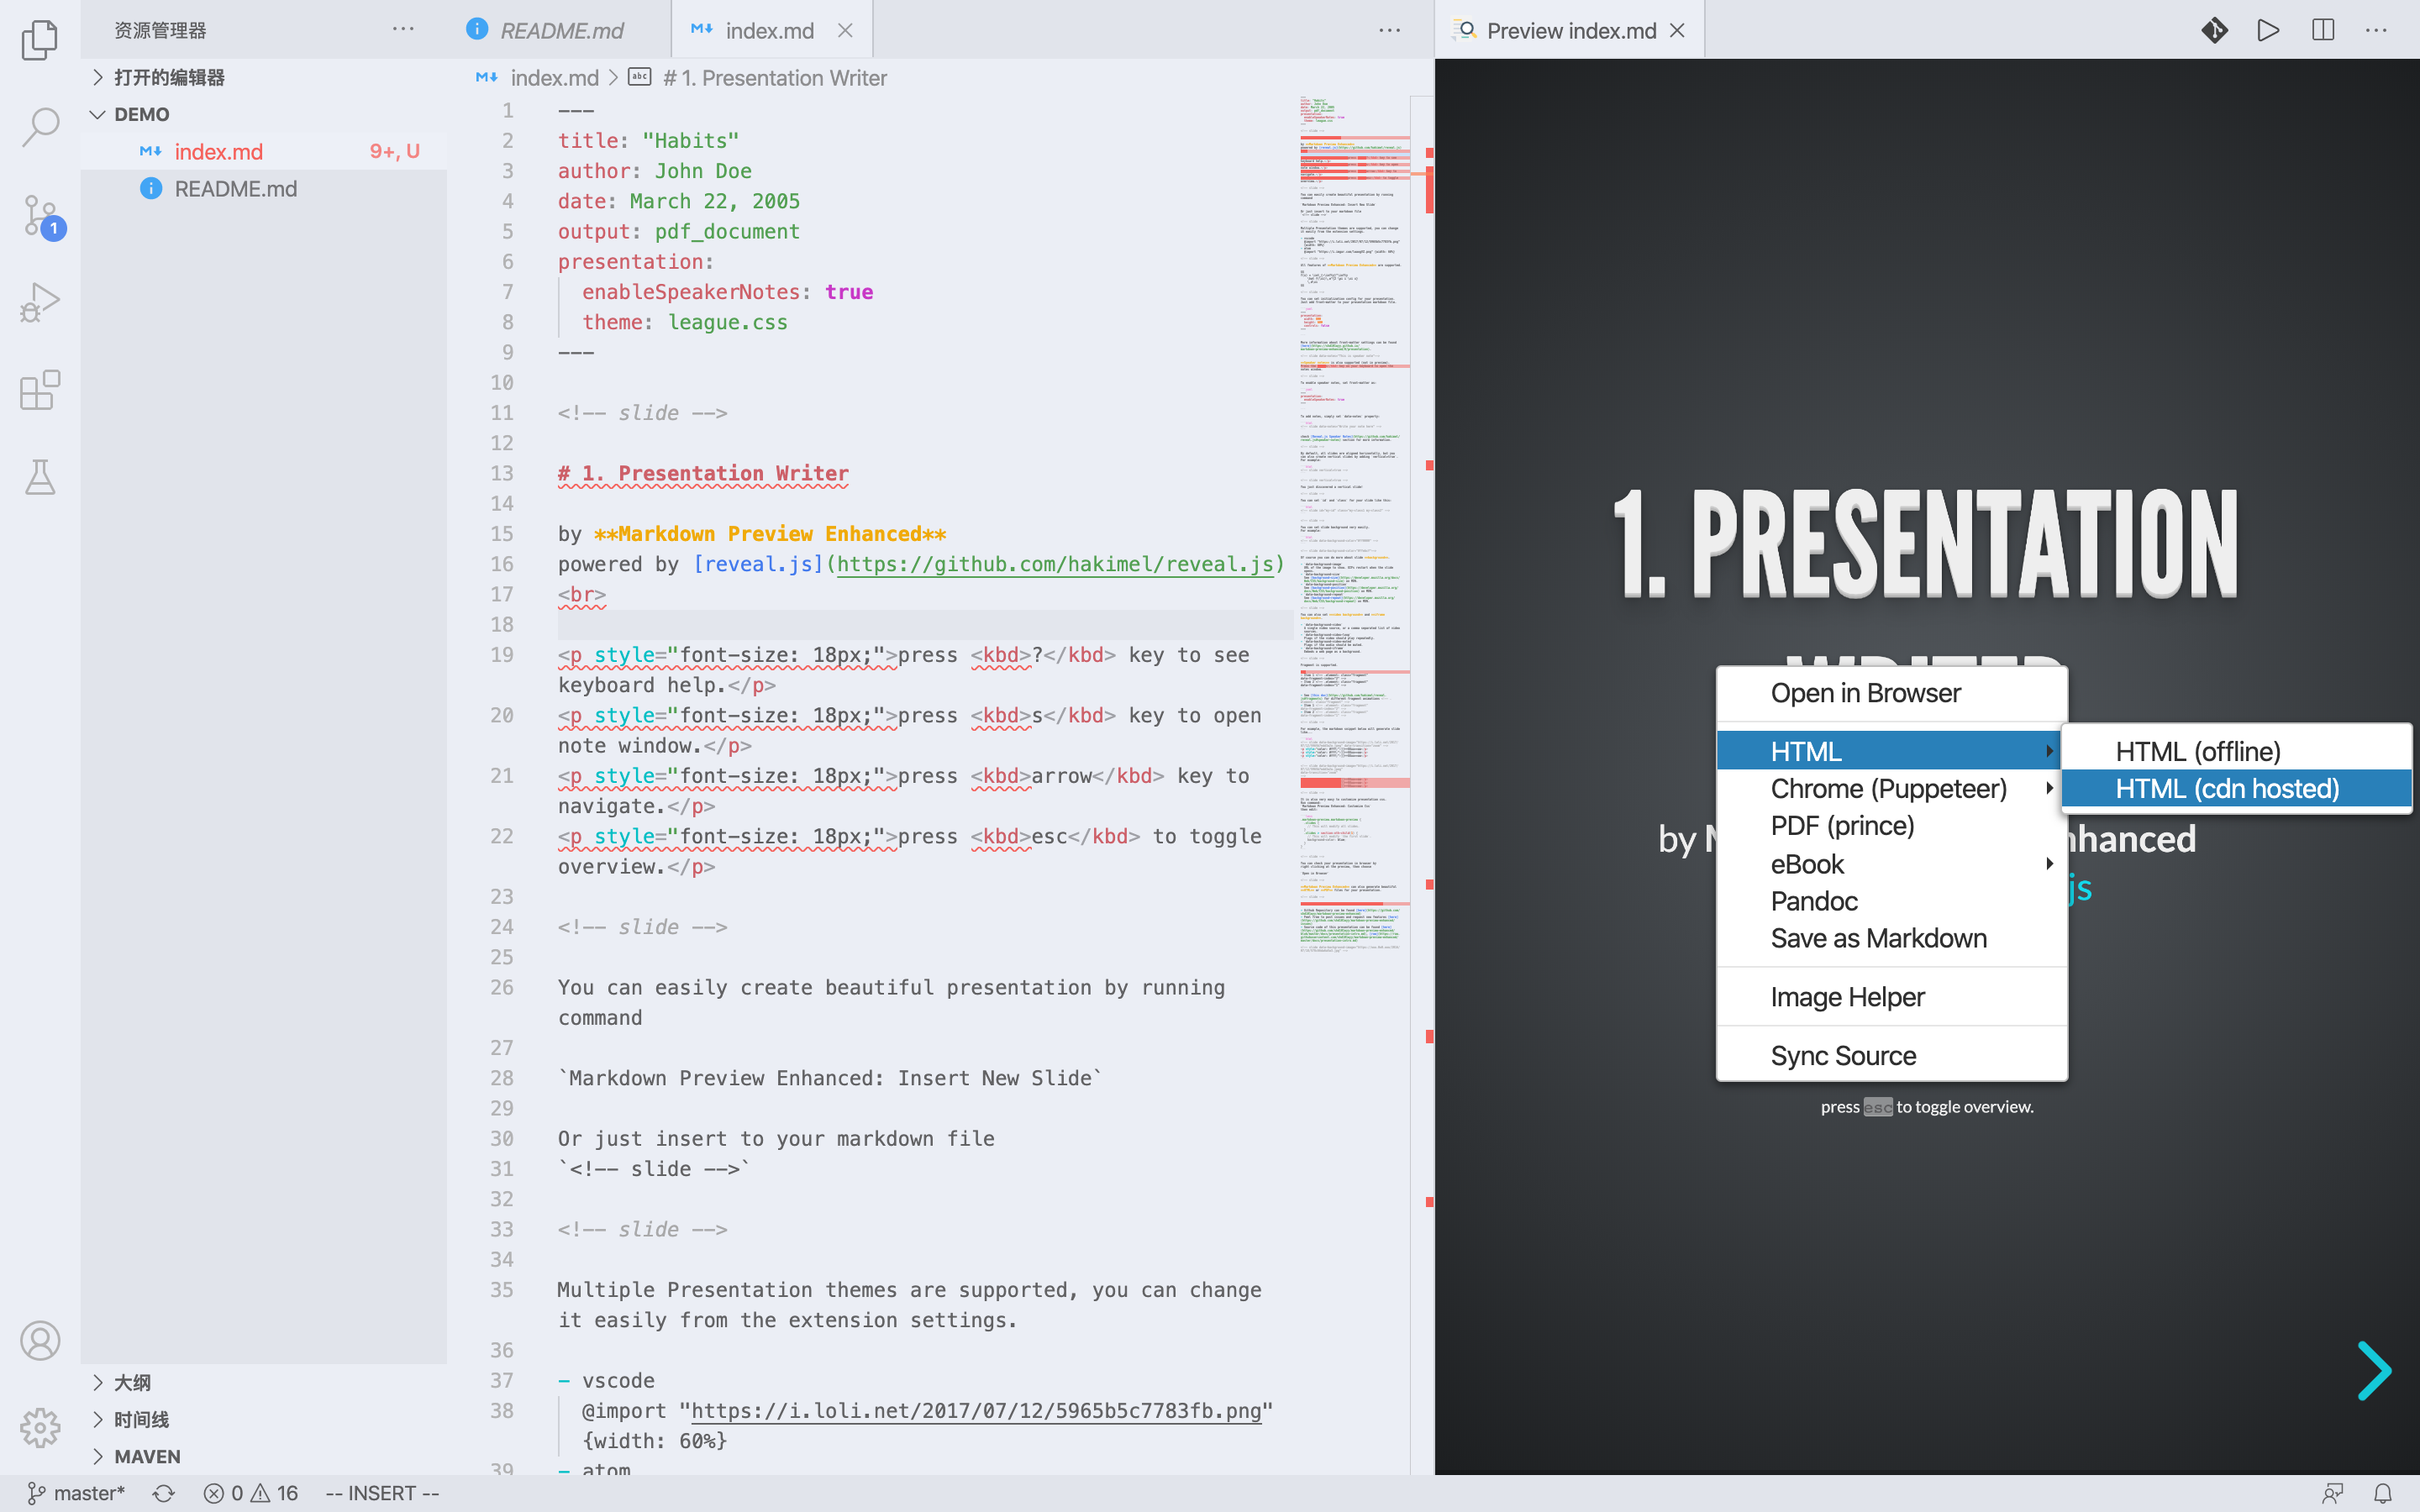Click 'Markdown Preview Enhanced: Insert New Slide' line

pyautogui.click(x=829, y=1078)
